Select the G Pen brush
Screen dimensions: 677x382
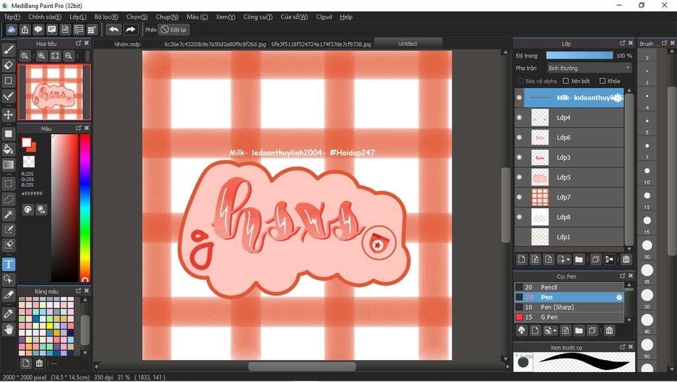[569, 317]
